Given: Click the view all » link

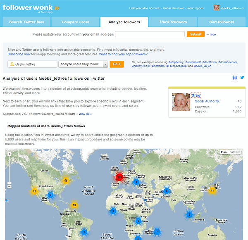Looking at the screenshot, I should point(85,114).
